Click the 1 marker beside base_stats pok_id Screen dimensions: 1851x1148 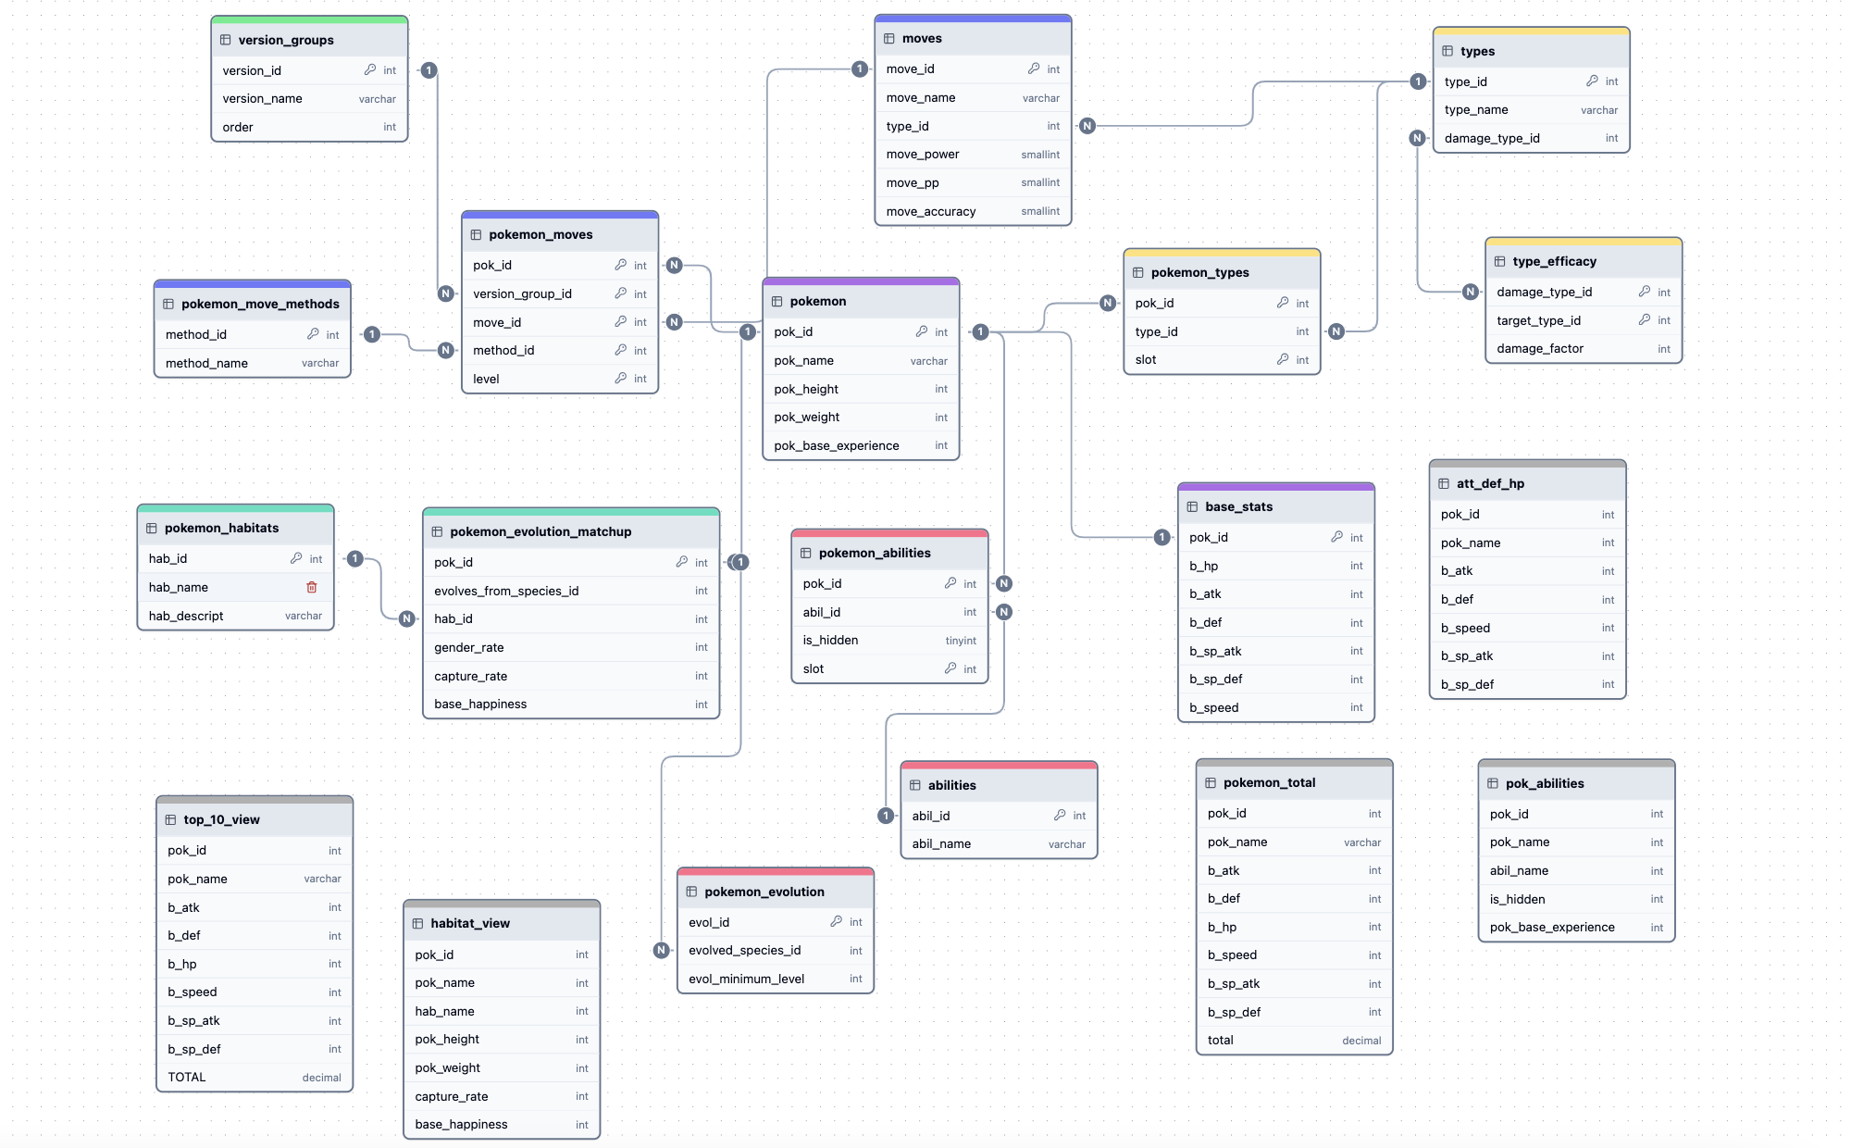[x=1162, y=537]
